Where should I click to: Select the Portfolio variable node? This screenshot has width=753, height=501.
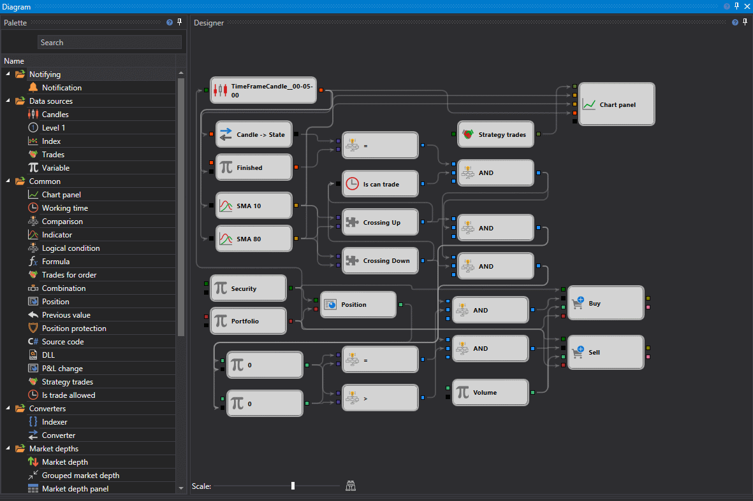point(248,321)
